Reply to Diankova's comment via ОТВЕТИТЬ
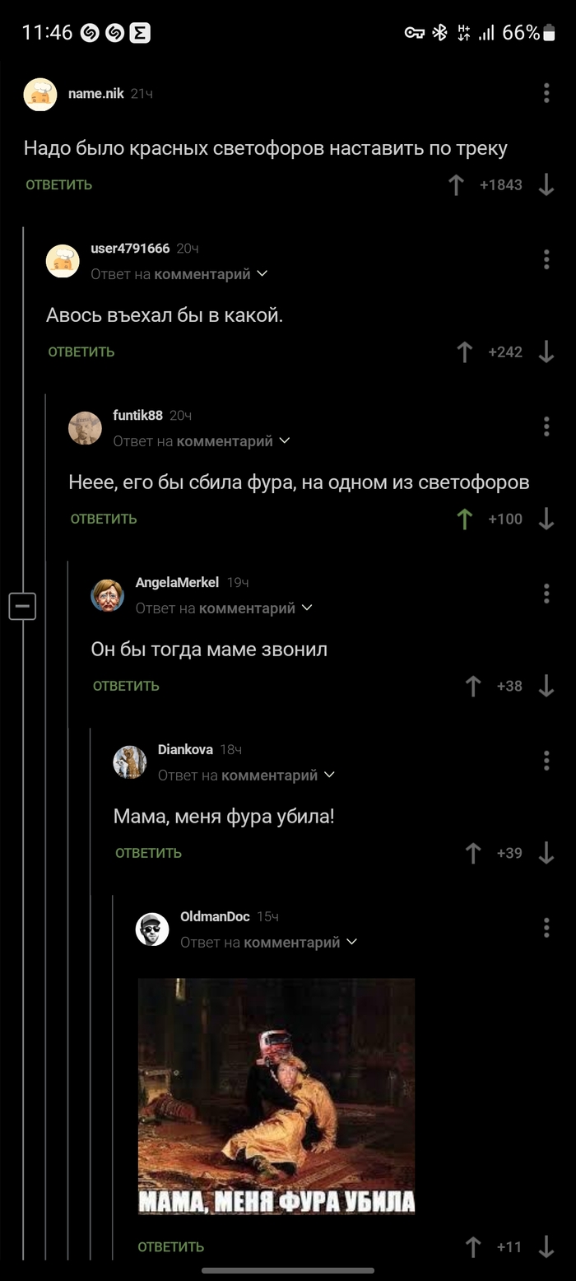Viewport: 576px width, 1281px height. click(147, 853)
